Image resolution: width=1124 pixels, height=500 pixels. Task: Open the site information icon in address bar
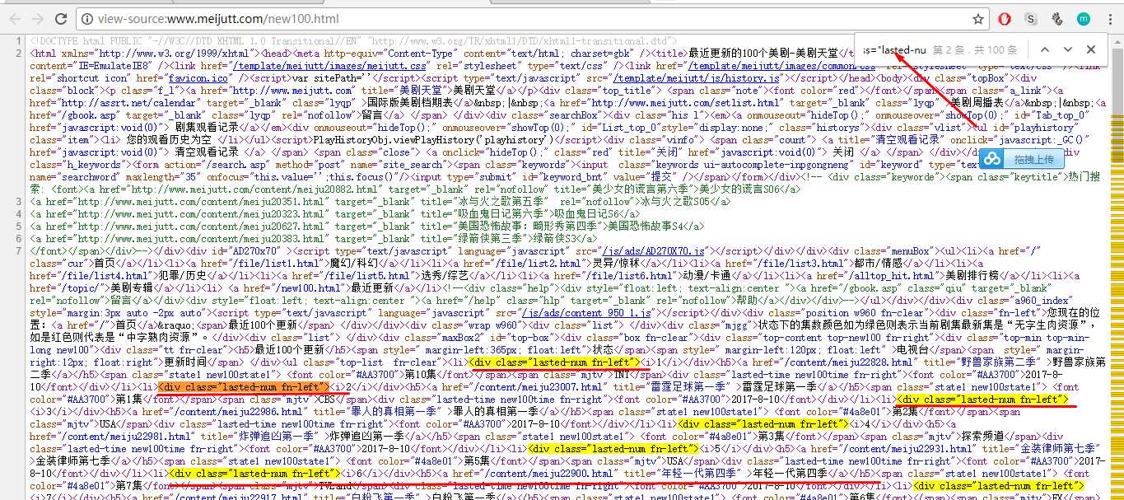(x=88, y=18)
